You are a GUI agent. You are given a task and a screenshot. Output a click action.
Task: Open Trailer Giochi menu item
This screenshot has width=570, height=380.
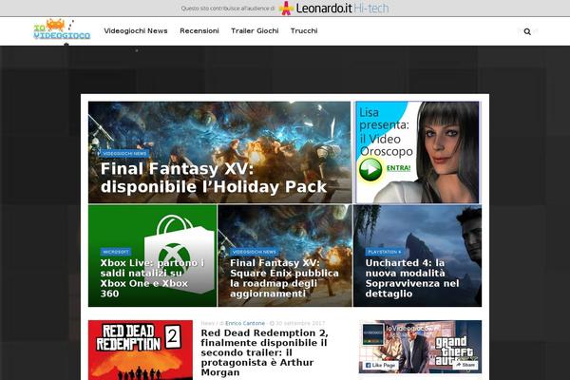click(x=255, y=31)
